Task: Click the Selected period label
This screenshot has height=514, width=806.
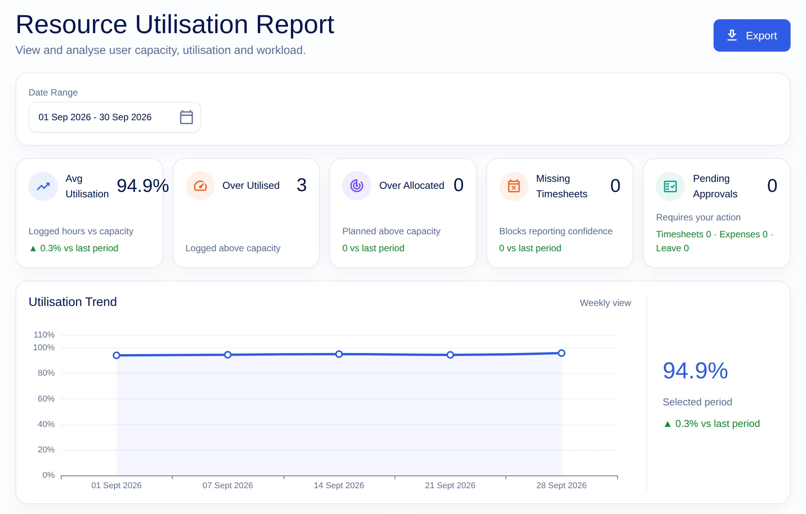Action: pos(697,402)
